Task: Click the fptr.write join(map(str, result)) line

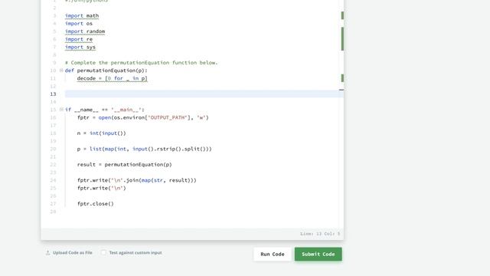Action: [x=137, y=180]
